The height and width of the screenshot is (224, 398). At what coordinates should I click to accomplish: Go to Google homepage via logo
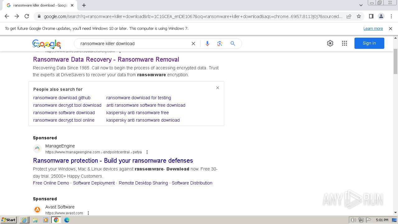coord(46,44)
